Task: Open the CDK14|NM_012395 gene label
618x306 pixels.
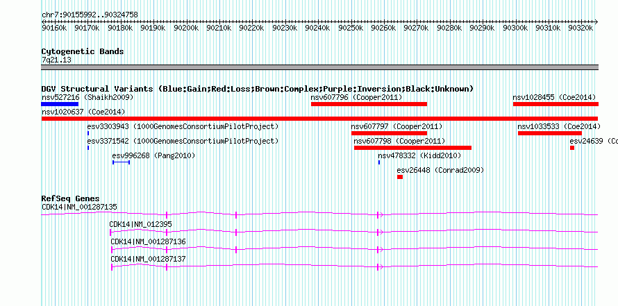Action: click(141, 225)
